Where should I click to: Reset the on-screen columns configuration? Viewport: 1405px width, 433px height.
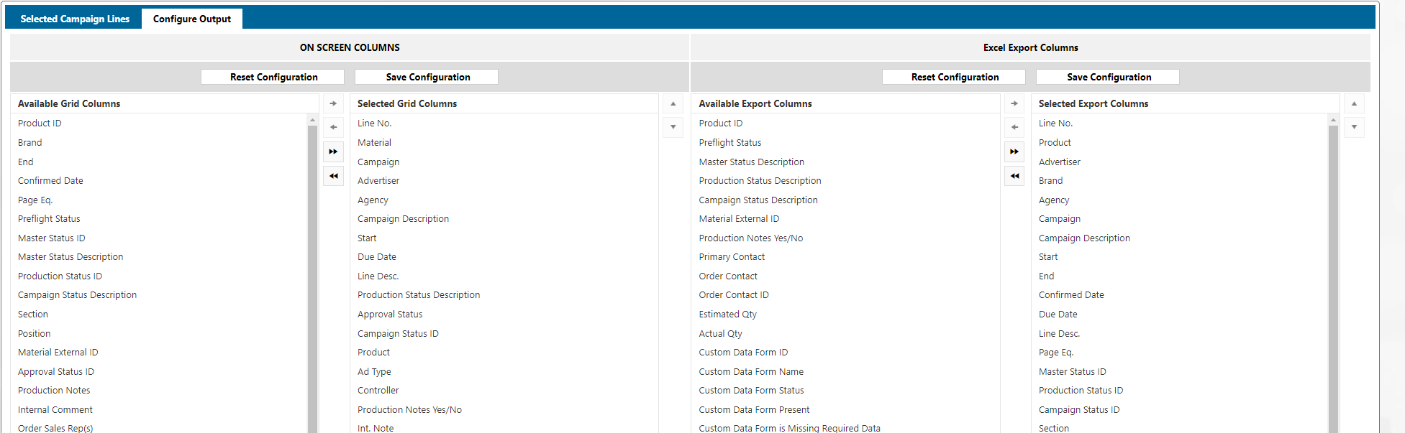tap(273, 77)
